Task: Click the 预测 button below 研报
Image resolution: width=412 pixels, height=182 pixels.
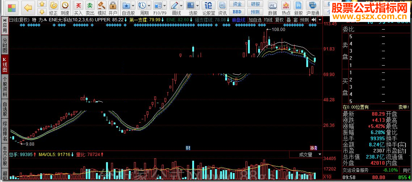Action: 255,12
